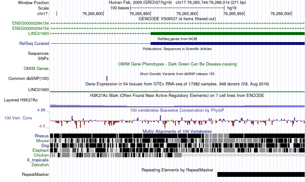This screenshot has height=182, width=305.
Task: Open the first ENSG00000294154 transcript label
Action: coord(30,23)
